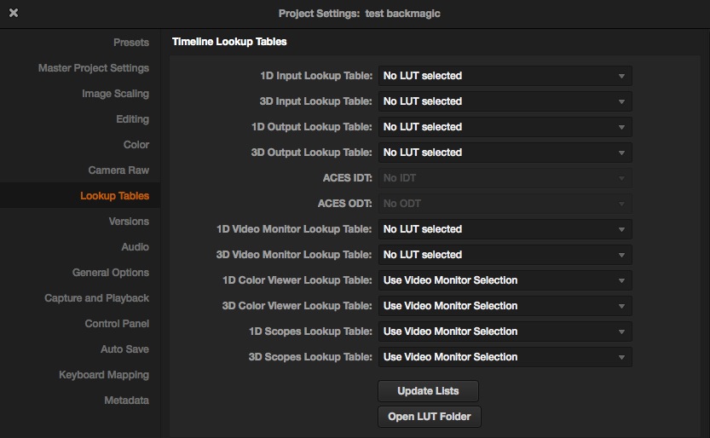Open the Auto Save settings
Viewport: 710px width, 438px height.
(x=124, y=349)
